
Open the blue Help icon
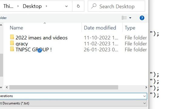[x=142, y=18]
